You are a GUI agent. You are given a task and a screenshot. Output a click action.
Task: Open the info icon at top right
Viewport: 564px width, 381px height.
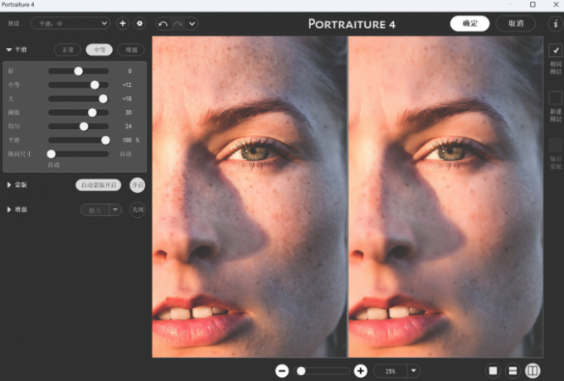tap(556, 24)
